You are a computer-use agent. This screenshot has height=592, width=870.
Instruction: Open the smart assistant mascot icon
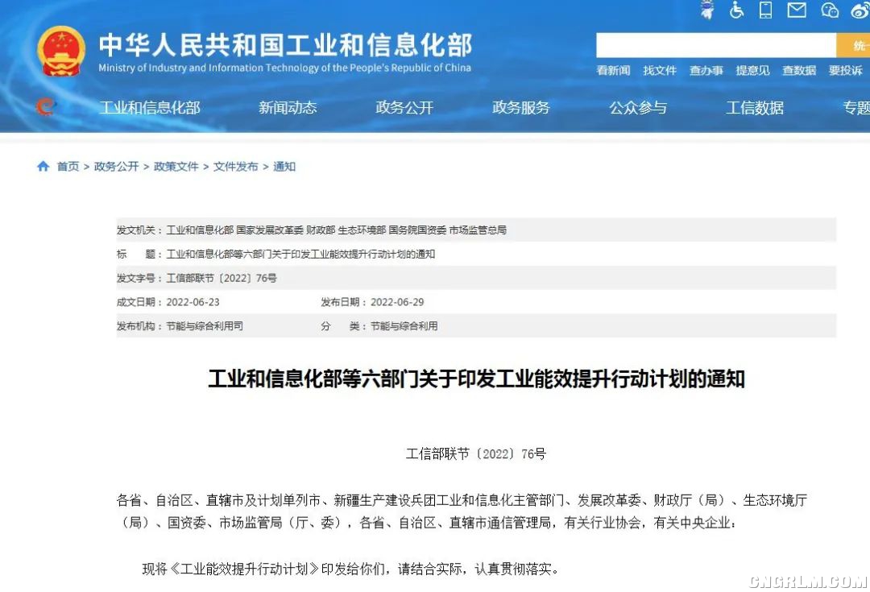[707, 10]
